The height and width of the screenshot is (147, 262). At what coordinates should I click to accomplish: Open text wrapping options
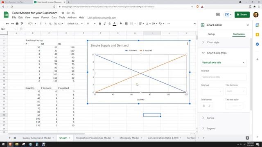click(155, 24)
